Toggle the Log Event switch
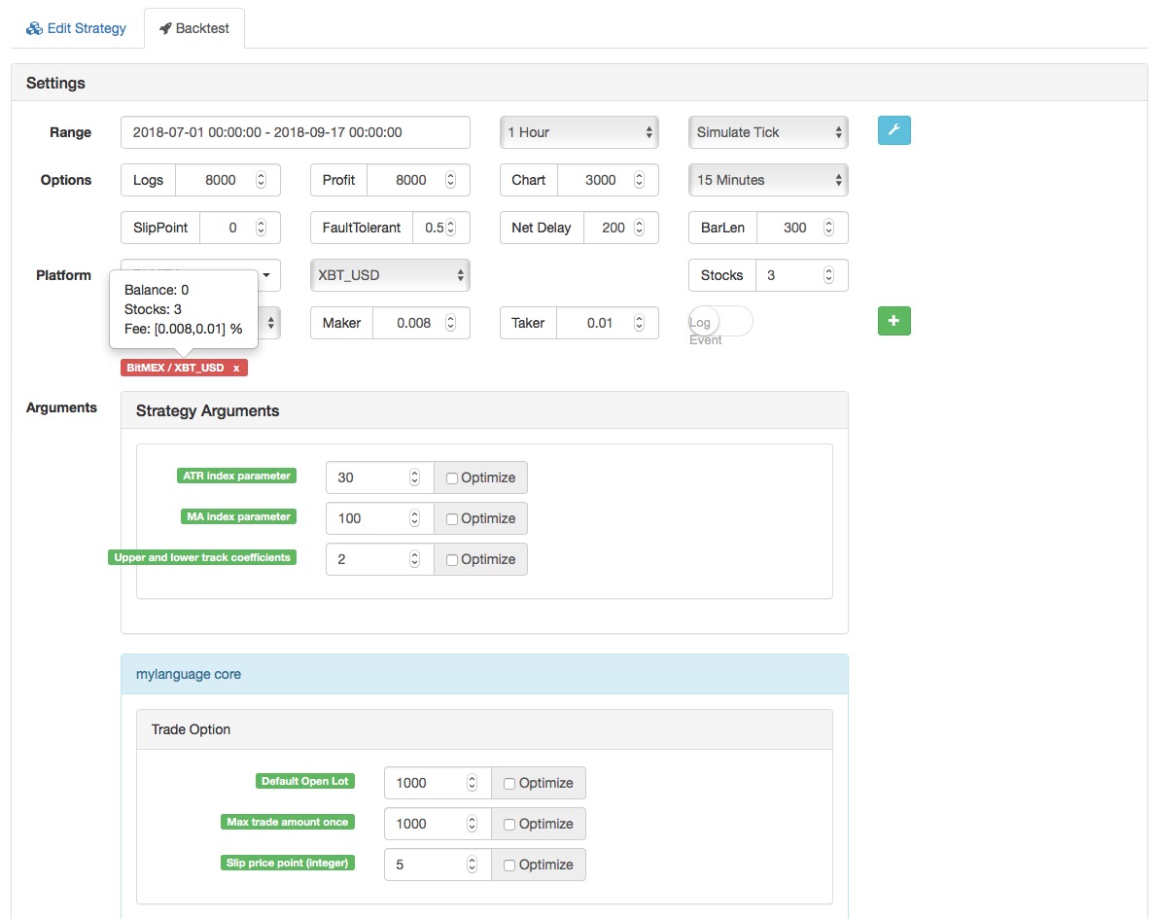Viewport: 1157px width, 919px height. [x=719, y=322]
